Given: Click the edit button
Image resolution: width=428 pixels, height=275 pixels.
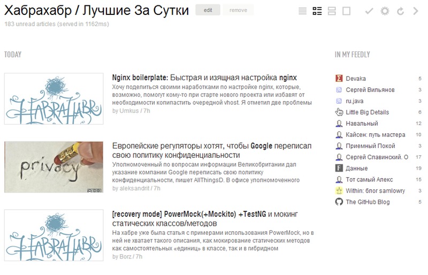Looking at the screenshot, I should point(208,10).
